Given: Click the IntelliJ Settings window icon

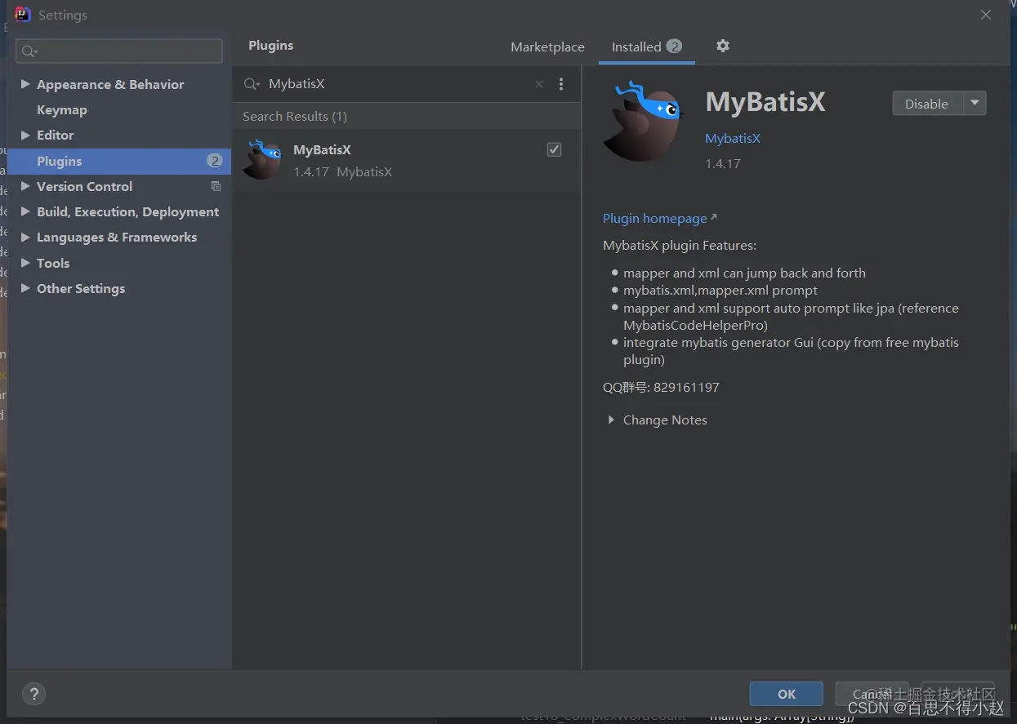Looking at the screenshot, I should click(x=23, y=15).
